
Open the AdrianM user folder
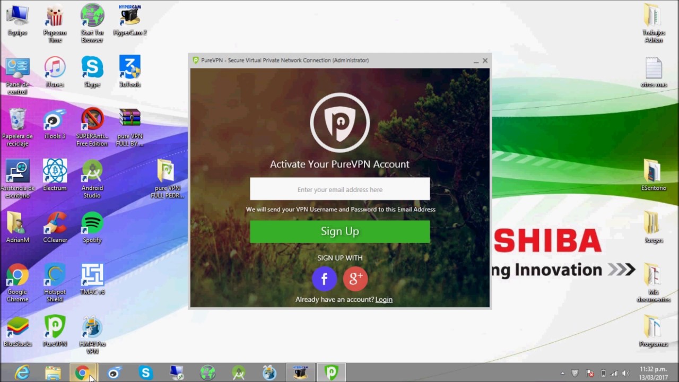18,228
